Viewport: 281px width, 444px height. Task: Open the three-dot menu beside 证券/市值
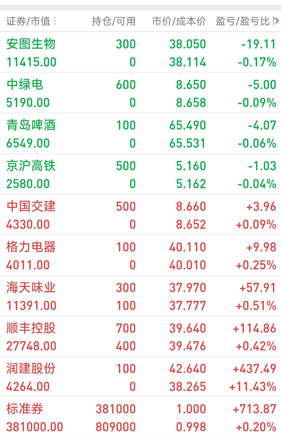55,21
